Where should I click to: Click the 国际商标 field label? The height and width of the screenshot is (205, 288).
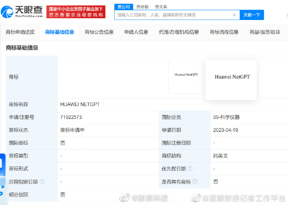click(18, 143)
